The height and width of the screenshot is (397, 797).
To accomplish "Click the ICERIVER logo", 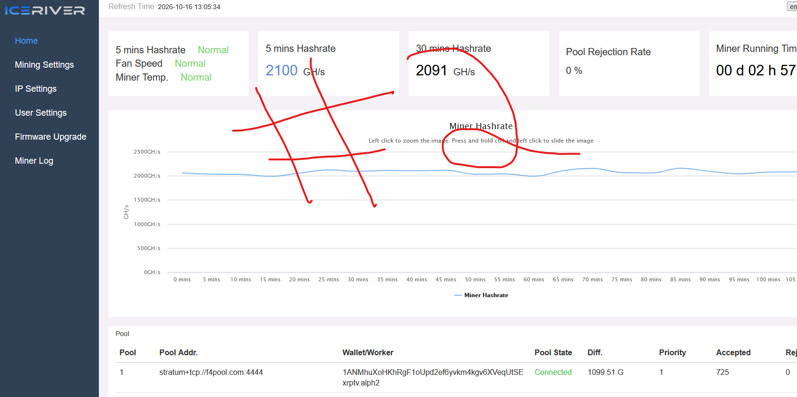I will coord(45,10).
